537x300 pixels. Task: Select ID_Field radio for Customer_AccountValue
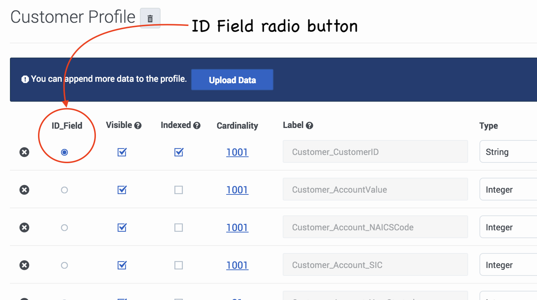click(x=64, y=190)
